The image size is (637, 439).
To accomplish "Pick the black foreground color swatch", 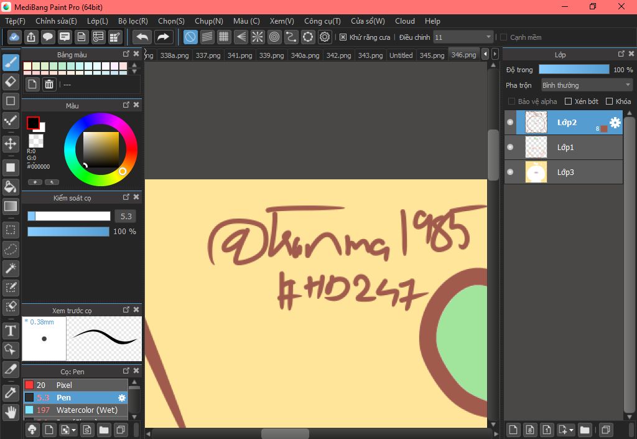I will click(x=33, y=123).
